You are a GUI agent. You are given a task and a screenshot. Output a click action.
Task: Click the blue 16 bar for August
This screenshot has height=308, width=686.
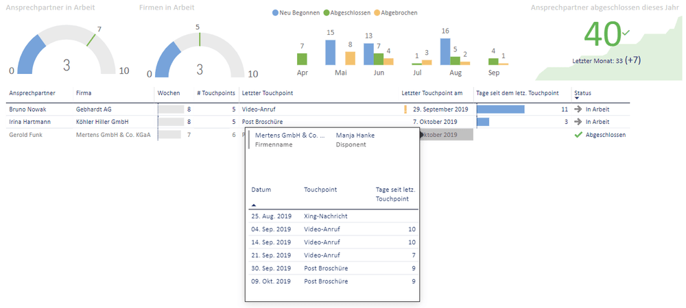point(445,51)
